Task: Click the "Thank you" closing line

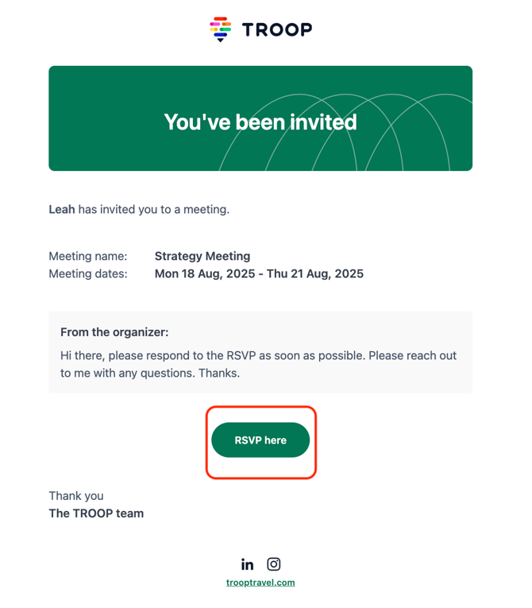Action: click(76, 496)
